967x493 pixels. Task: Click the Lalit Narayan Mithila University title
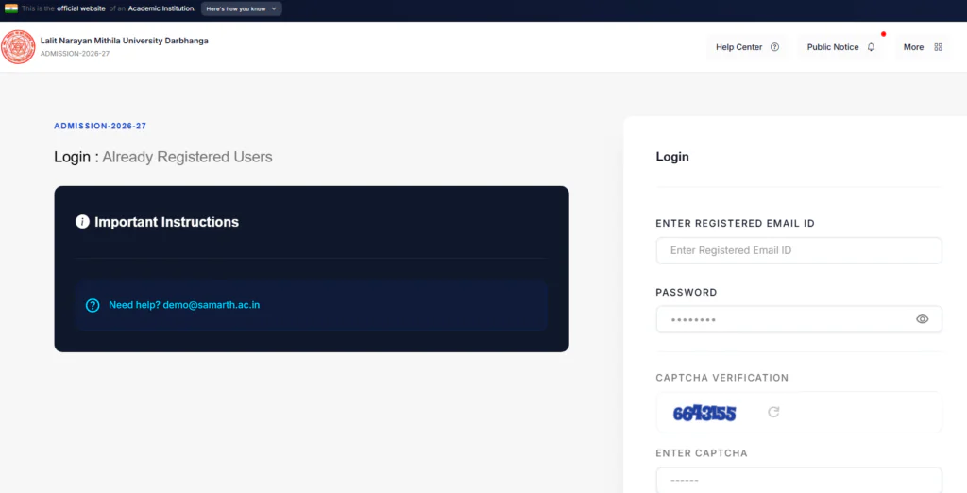pyautogui.click(x=124, y=41)
